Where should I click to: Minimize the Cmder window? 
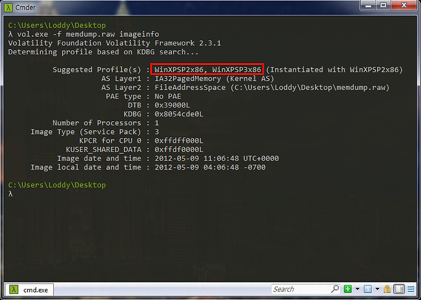click(368, 5)
